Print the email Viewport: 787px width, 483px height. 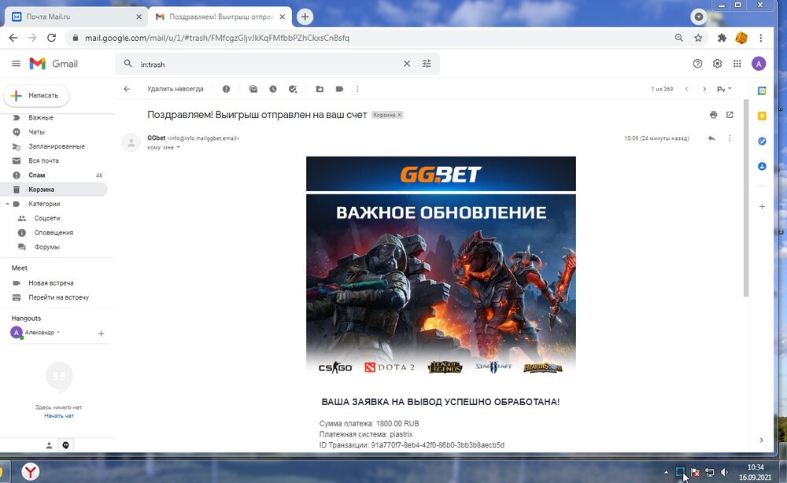coord(713,115)
